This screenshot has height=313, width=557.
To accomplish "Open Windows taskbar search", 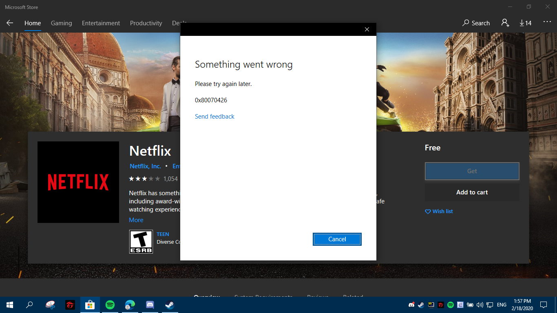I will [29, 304].
